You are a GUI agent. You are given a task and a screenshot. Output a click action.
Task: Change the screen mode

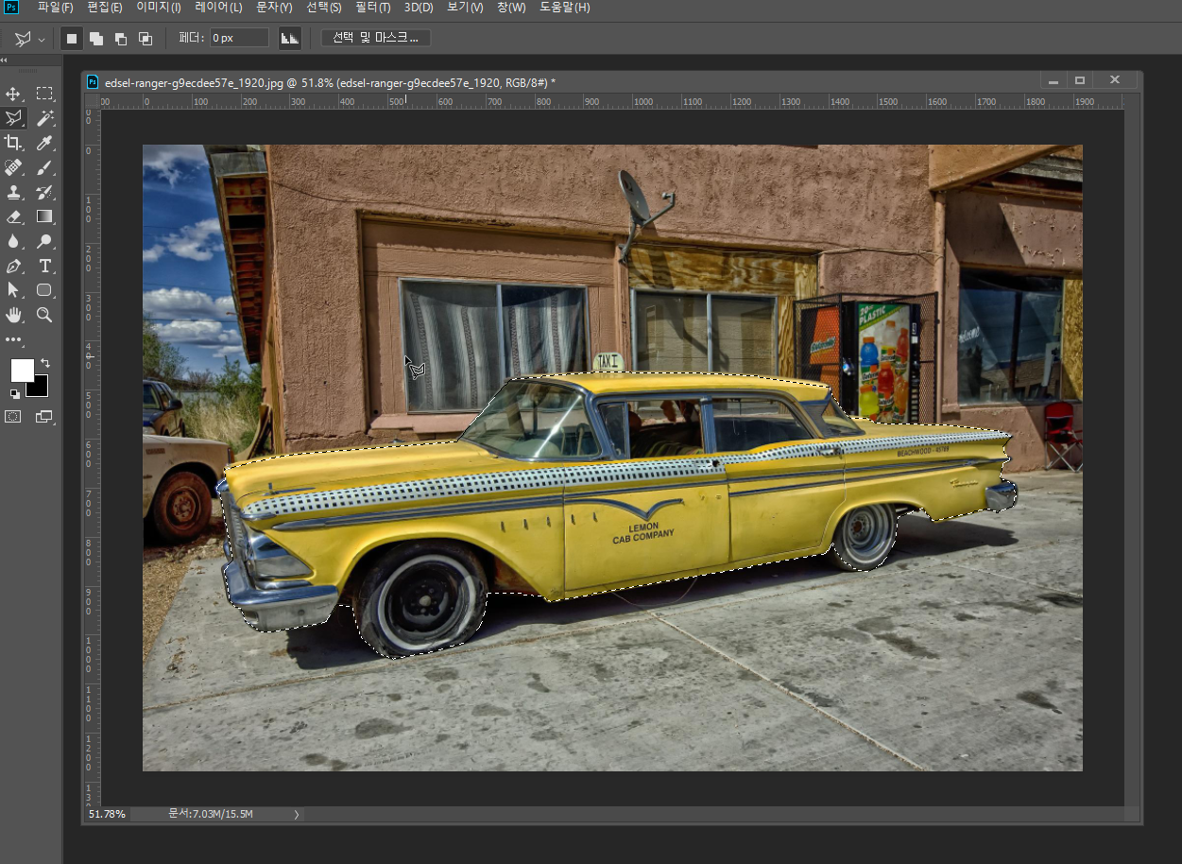[44, 416]
